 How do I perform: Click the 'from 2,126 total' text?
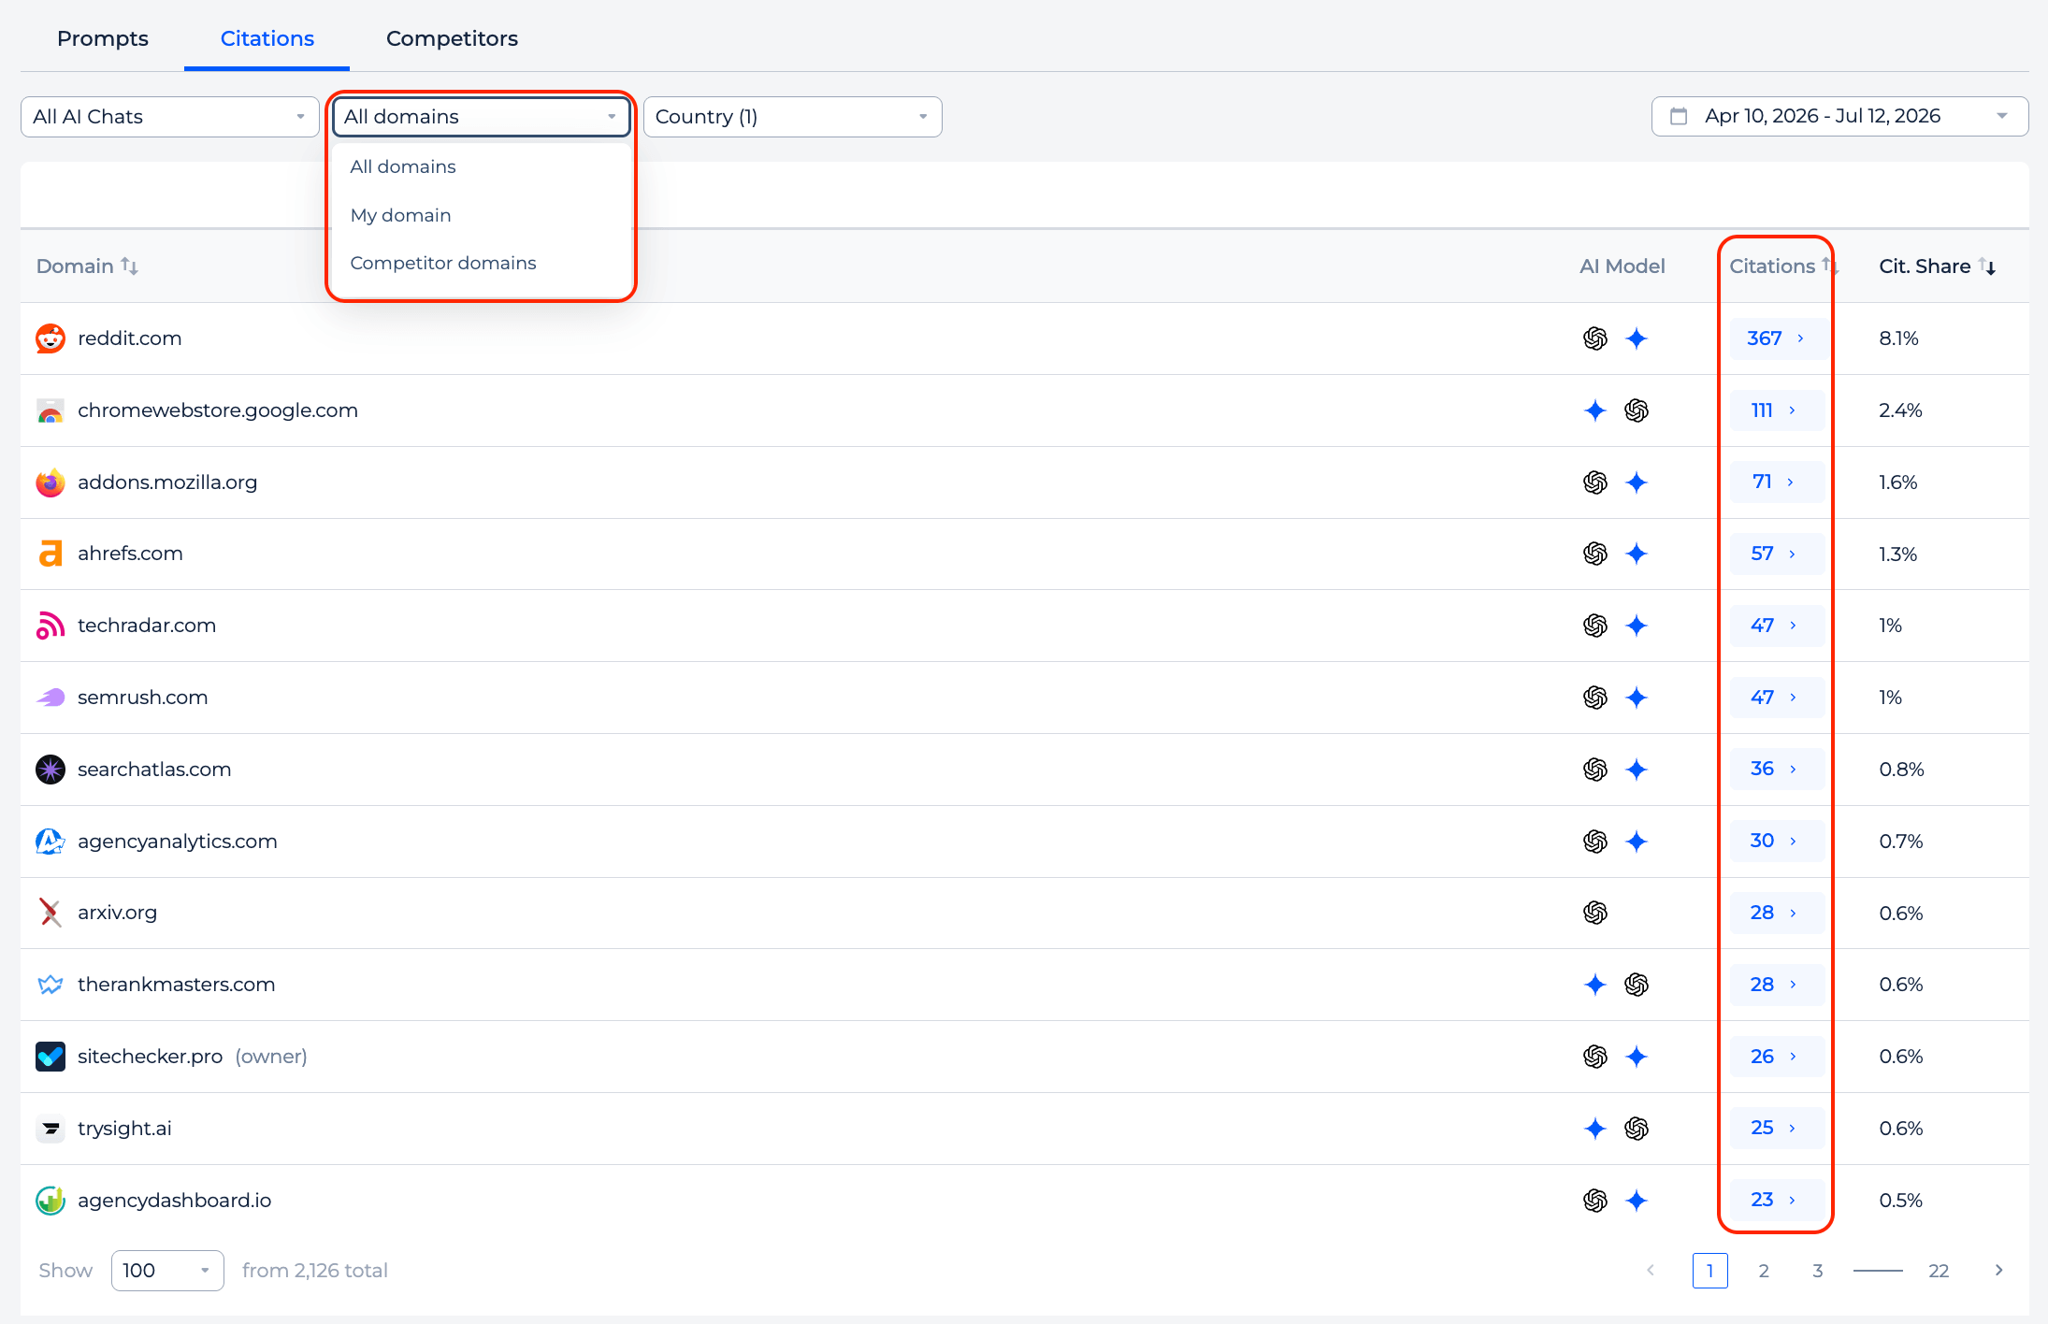point(315,1271)
